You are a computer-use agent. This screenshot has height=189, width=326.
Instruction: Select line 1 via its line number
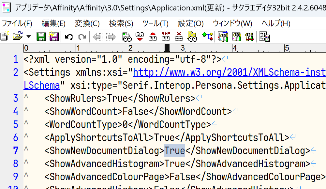(16, 59)
